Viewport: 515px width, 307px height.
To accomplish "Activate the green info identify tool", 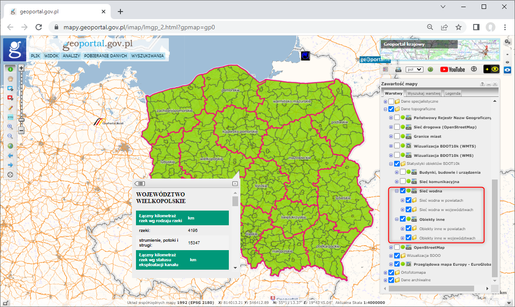I will click(x=10, y=68).
